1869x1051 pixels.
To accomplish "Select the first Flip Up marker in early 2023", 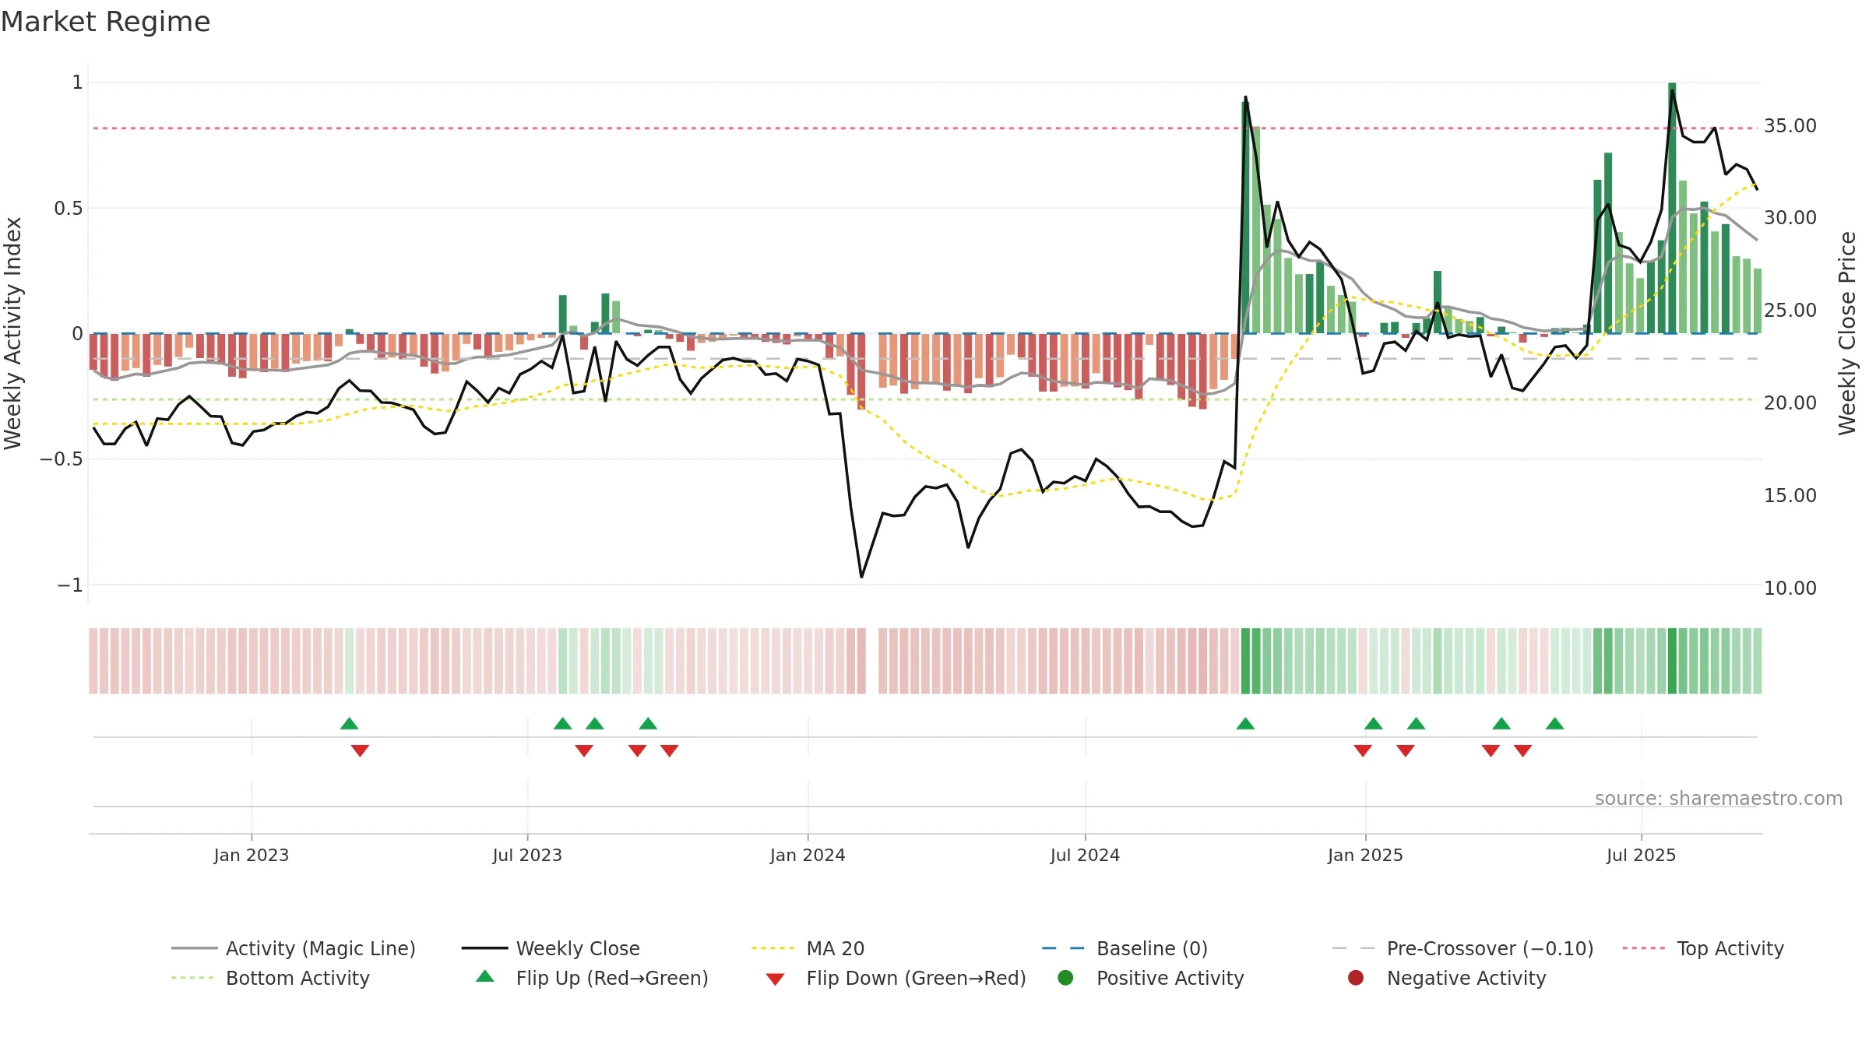I will 349,724.
